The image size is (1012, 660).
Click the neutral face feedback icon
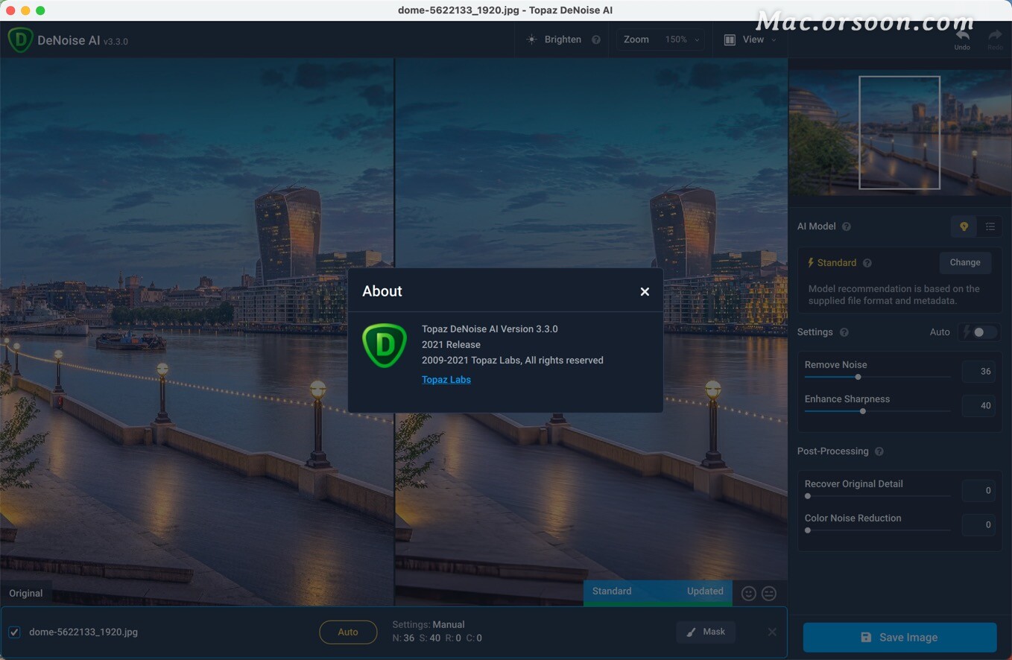coord(768,593)
